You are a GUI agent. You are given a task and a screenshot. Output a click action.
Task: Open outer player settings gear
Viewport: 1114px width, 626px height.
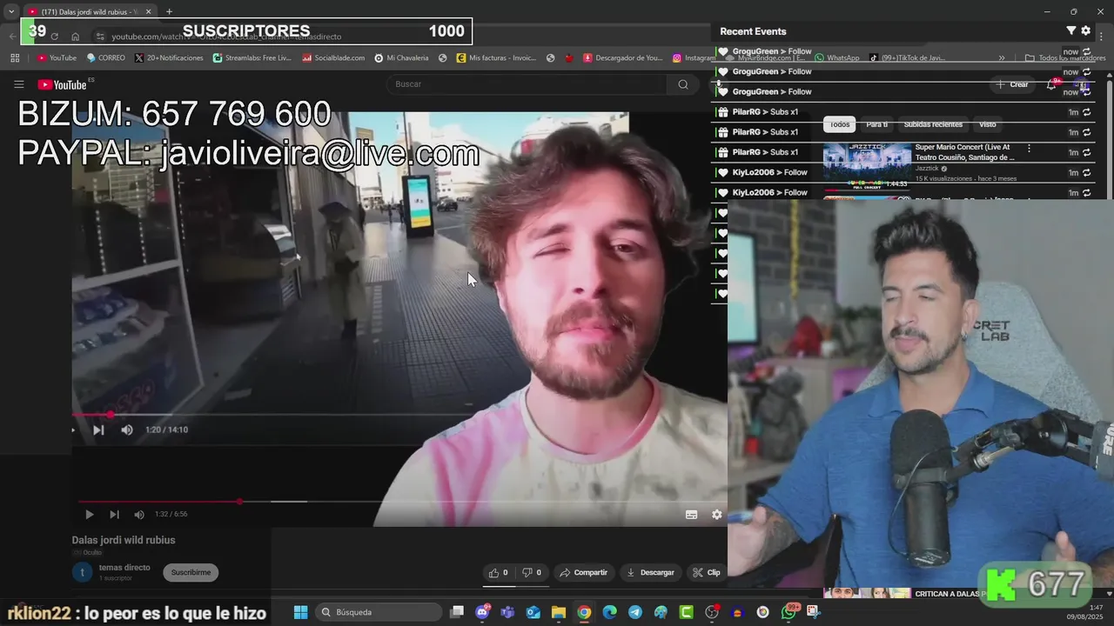(x=717, y=514)
